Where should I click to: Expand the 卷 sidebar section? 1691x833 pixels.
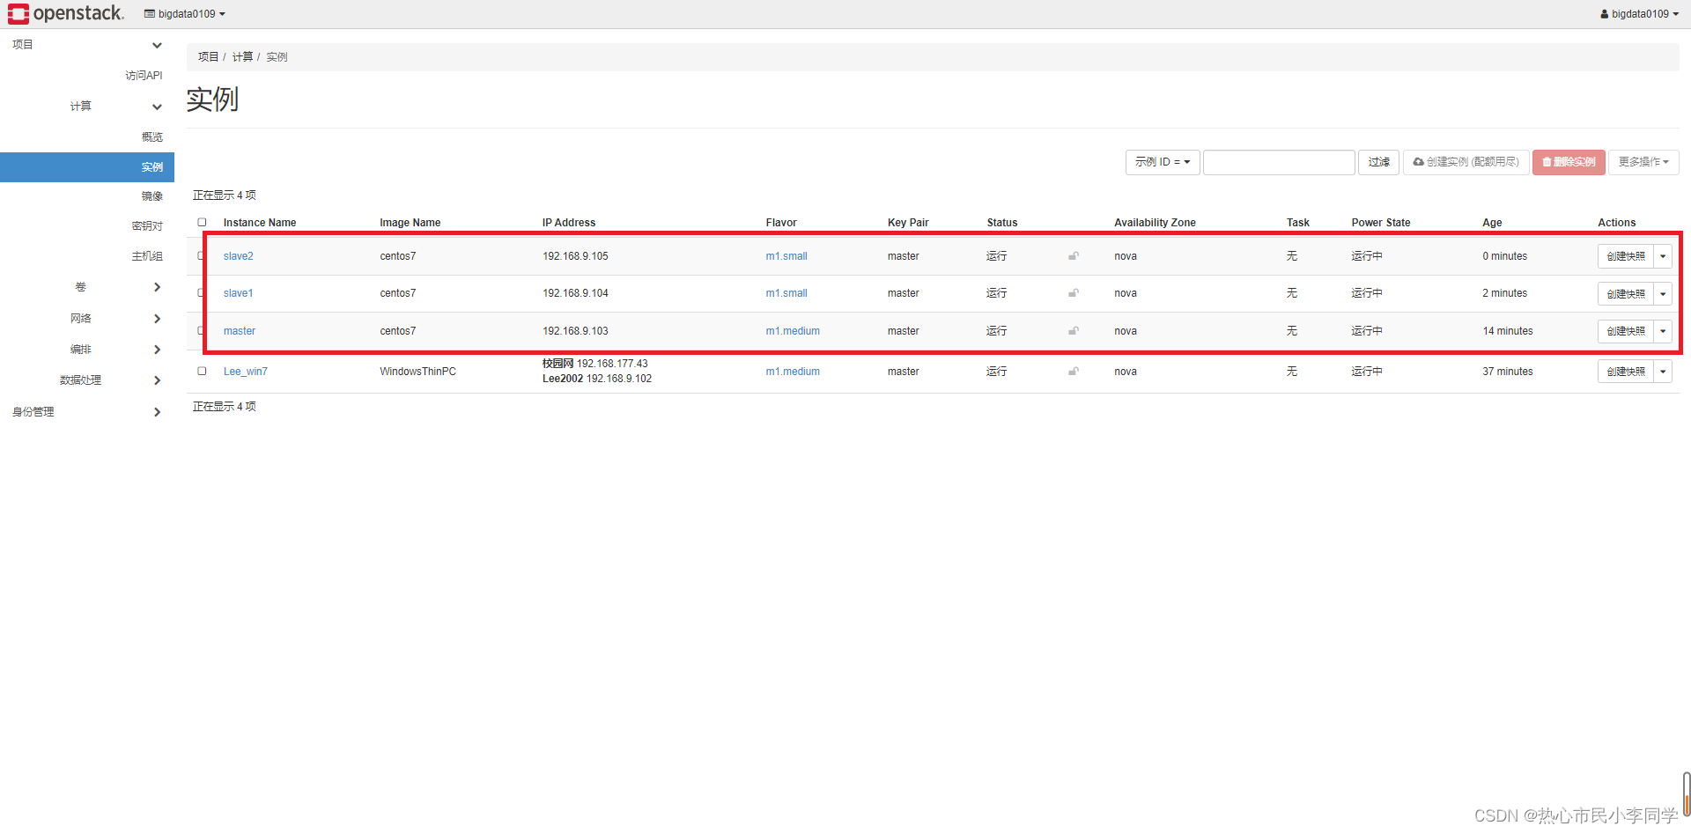coord(87,287)
